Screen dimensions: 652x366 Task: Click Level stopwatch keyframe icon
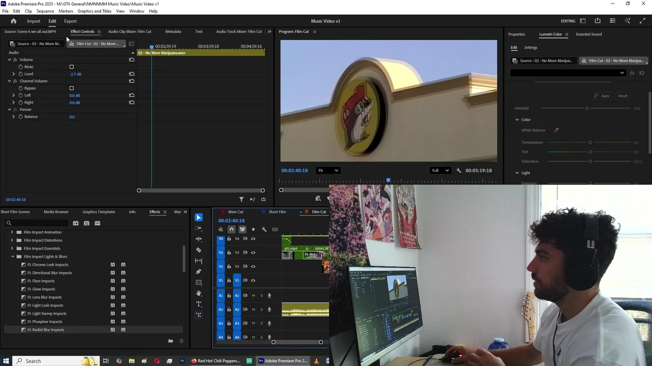(x=20, y=74)
